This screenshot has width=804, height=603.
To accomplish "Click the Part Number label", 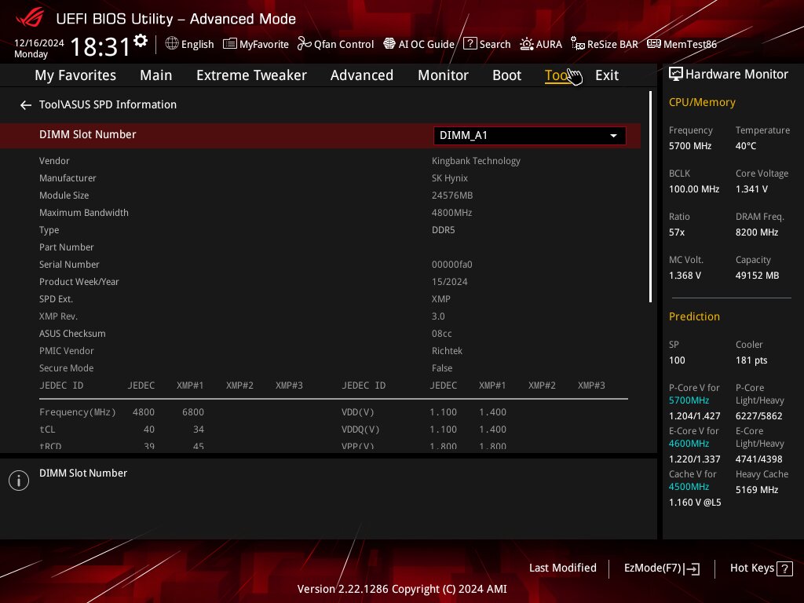I will [x=67, y=247].
